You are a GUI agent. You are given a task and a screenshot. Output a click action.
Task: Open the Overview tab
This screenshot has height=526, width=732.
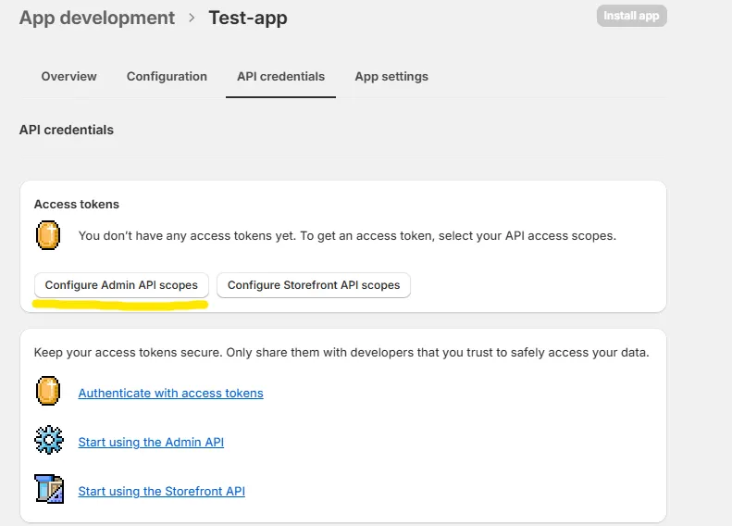68,76
